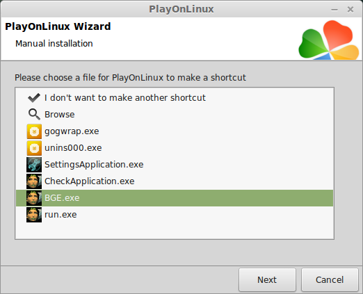Click the SettingsApplication.exe wrench icon
Image resolution: width=363 pixels, height=294 pixels.
pos(34,165)
